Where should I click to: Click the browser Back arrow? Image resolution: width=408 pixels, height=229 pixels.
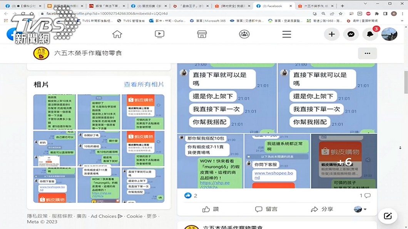click(6, 13)
